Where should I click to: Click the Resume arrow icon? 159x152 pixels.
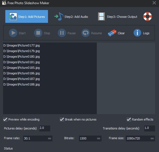[x=86, y=33]
